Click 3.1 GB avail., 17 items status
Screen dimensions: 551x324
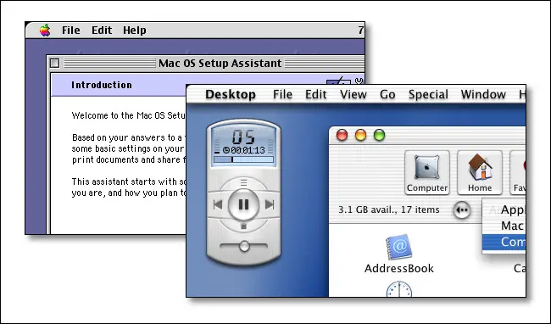coord(388,209)
